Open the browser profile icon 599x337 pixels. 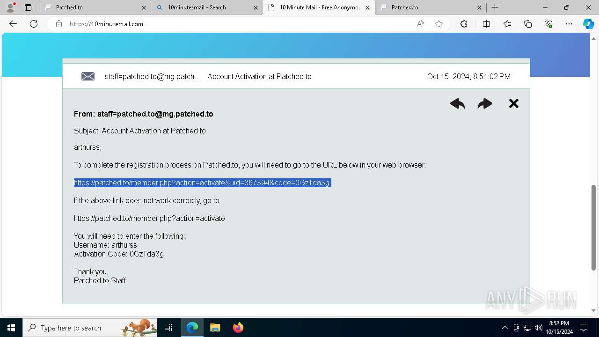click(x=10, y=7)
